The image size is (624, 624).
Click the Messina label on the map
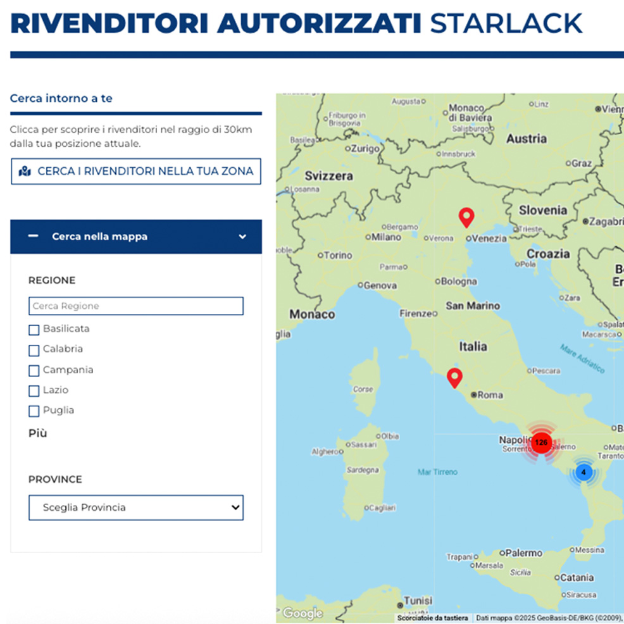coord(590,550)
